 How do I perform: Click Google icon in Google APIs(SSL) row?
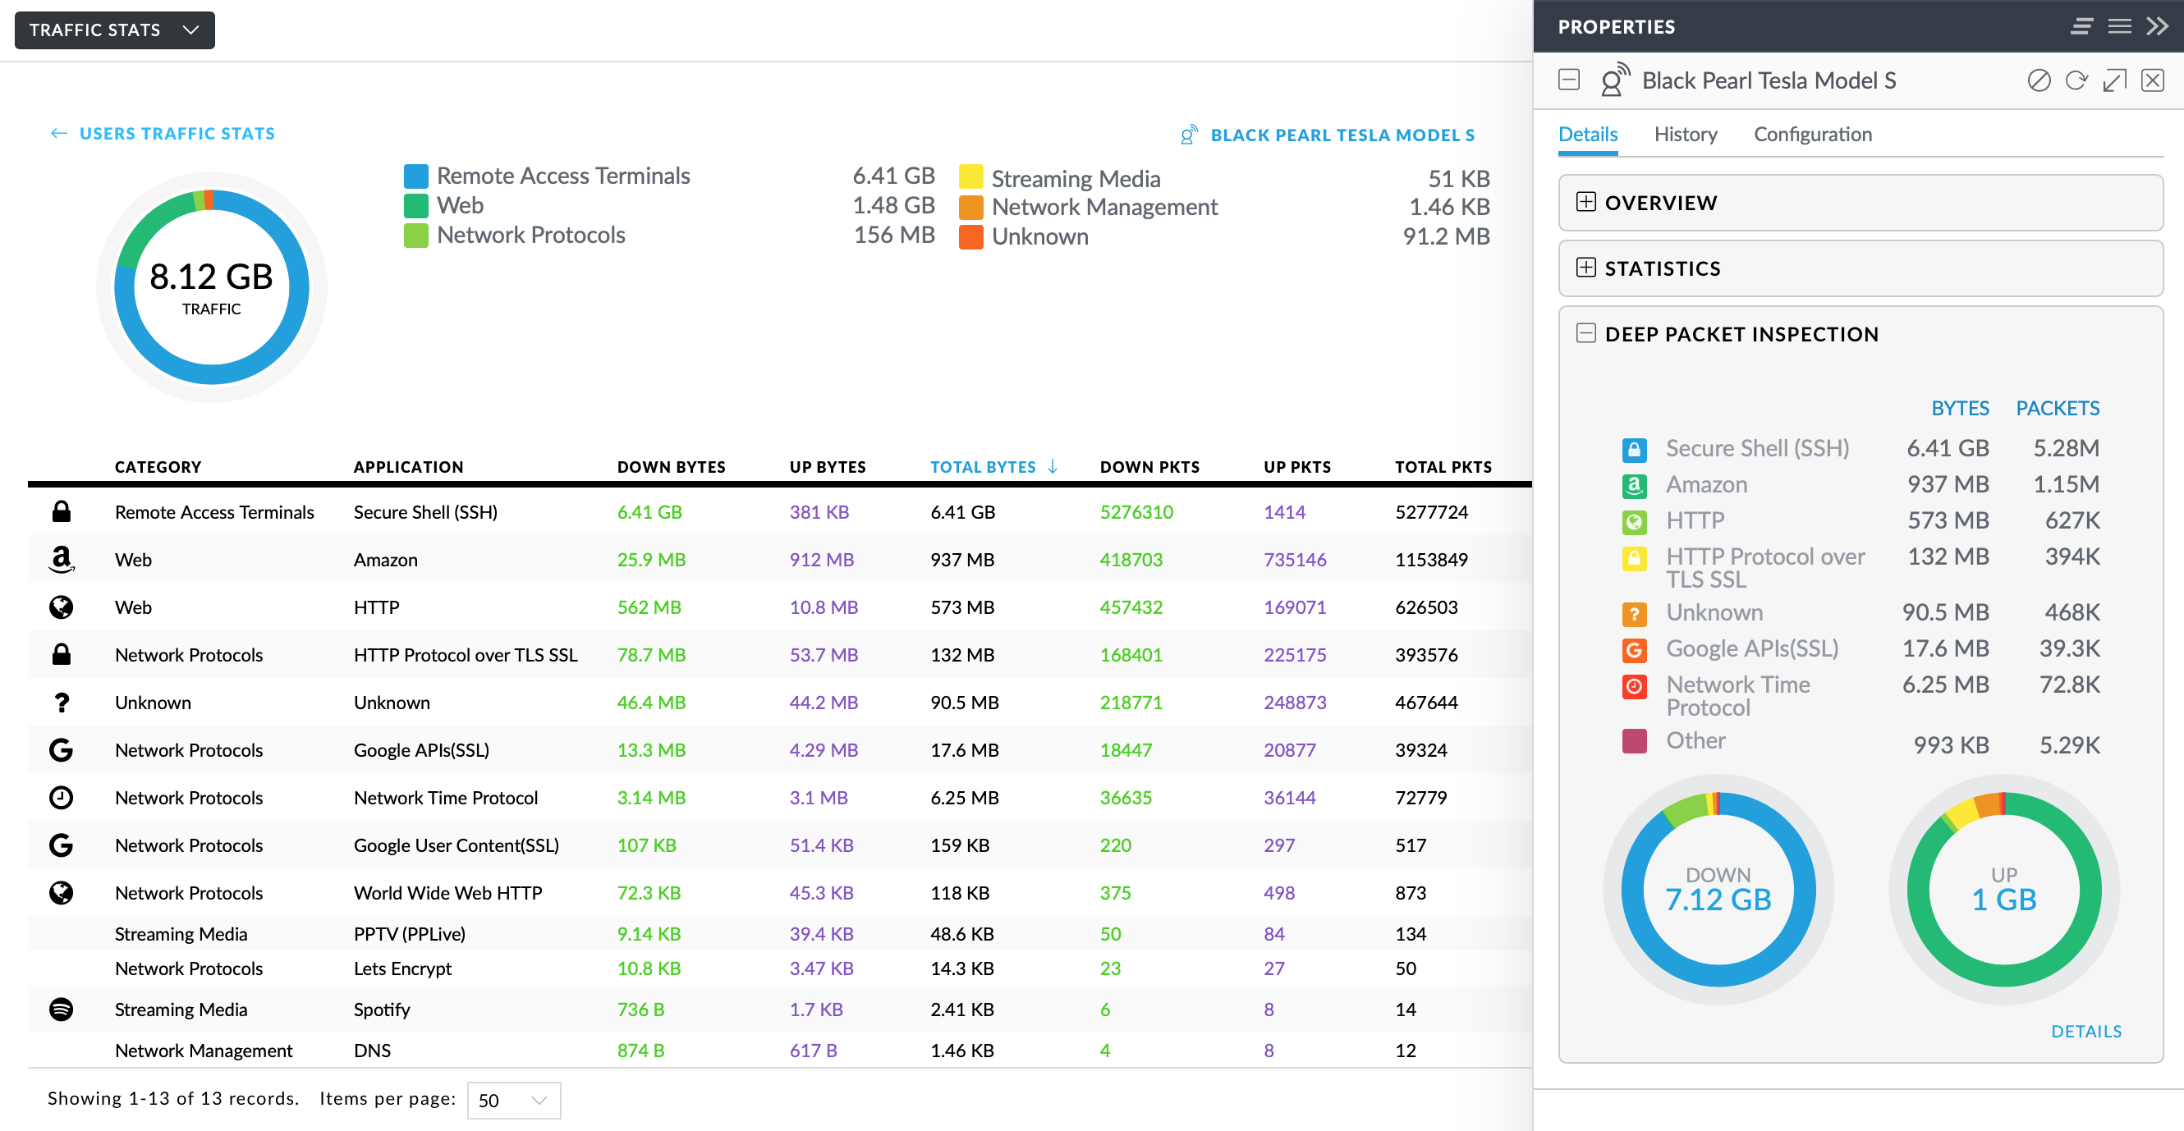pyautogui.click(x=61, y=749)
